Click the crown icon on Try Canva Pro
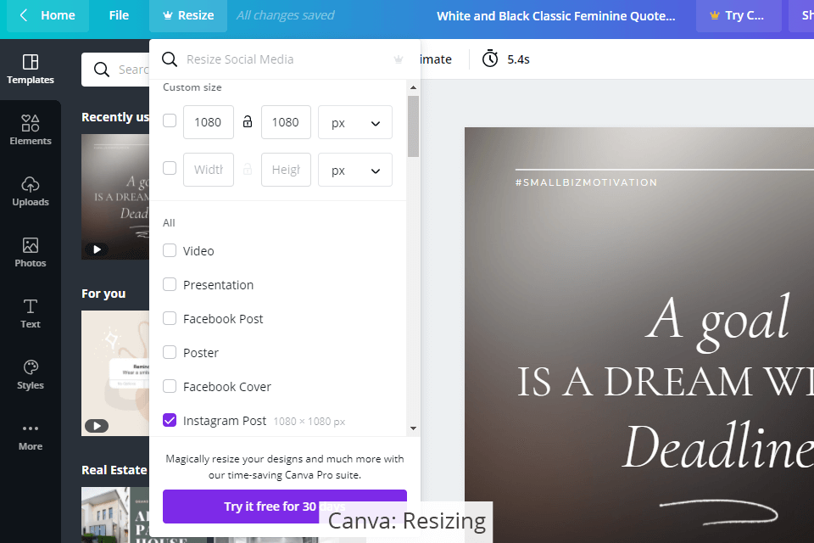814x543 pixels. 715,15
